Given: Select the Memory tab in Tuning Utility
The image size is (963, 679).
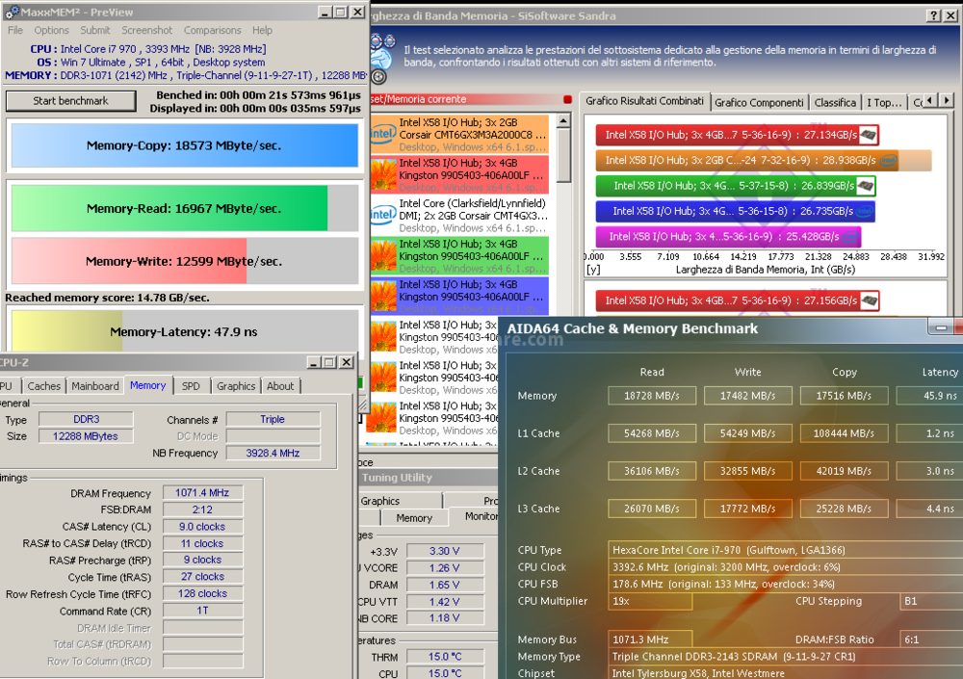Looking at the screenshot, I should (x=414, y=518).
